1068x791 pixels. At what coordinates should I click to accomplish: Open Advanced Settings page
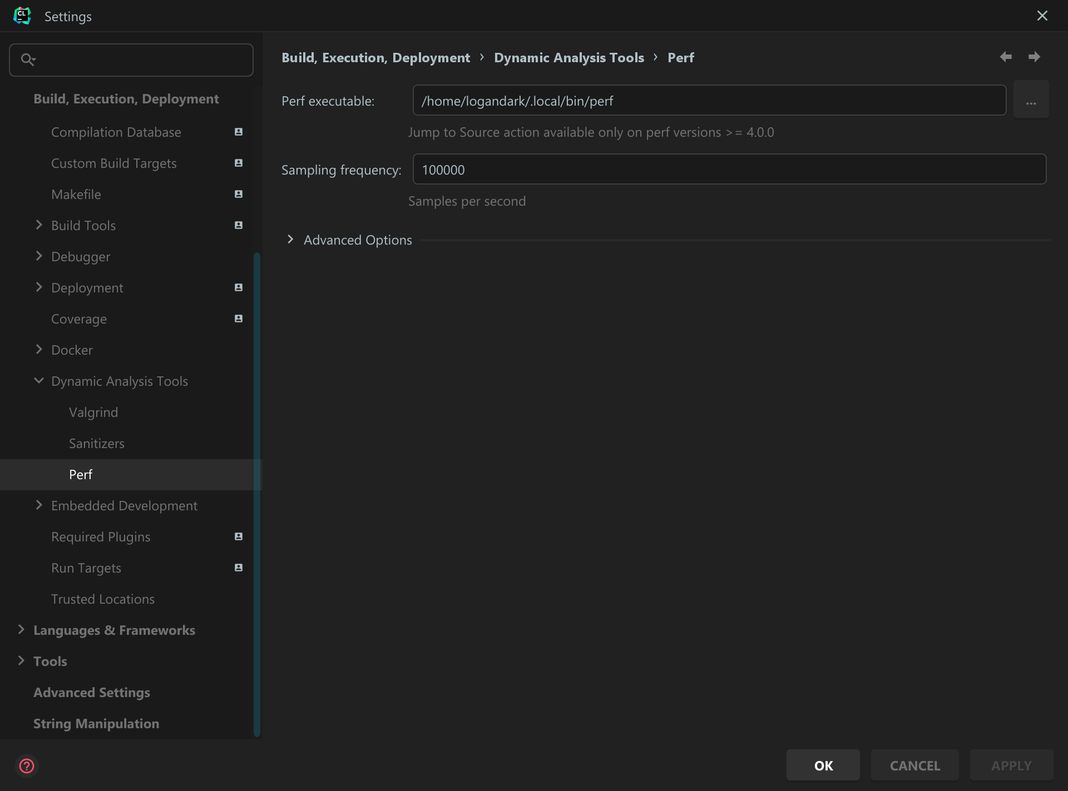coord(92,693)
